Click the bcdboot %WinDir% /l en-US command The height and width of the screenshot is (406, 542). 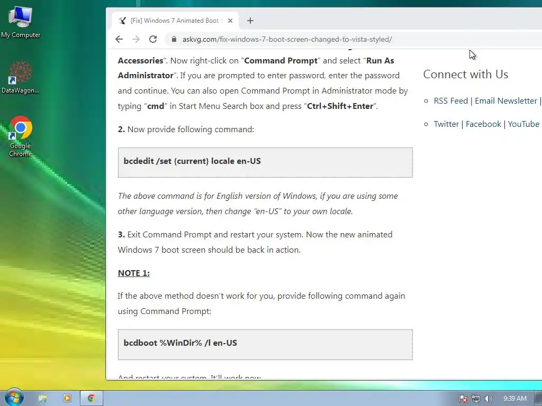click(180, 343)
